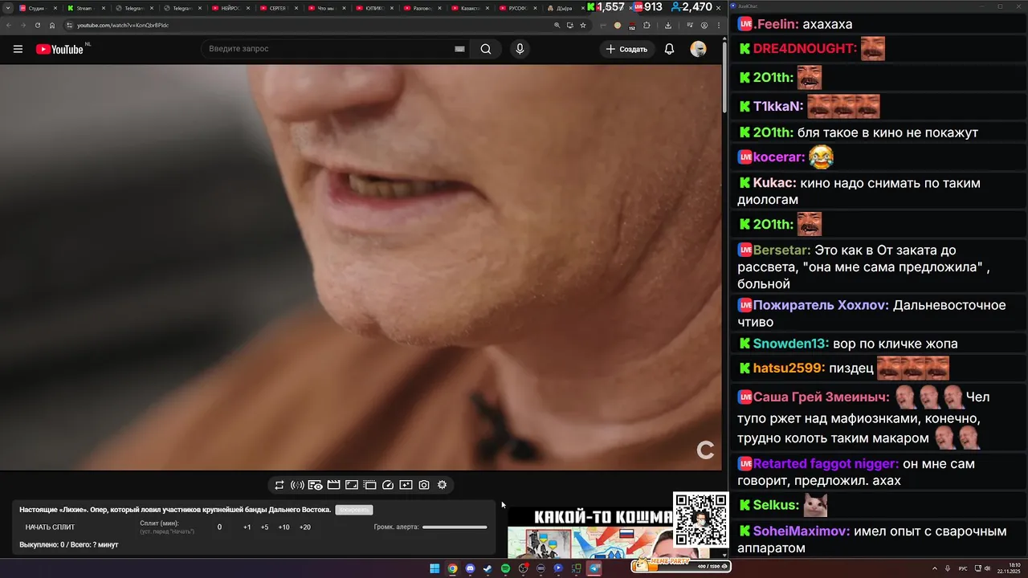Switch to the Студия browser tab
1028x578 pixels.
point(37,8)
